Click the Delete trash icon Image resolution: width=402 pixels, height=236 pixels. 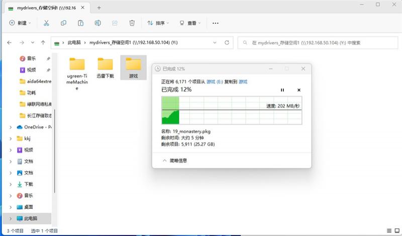(x=132, y=23)
